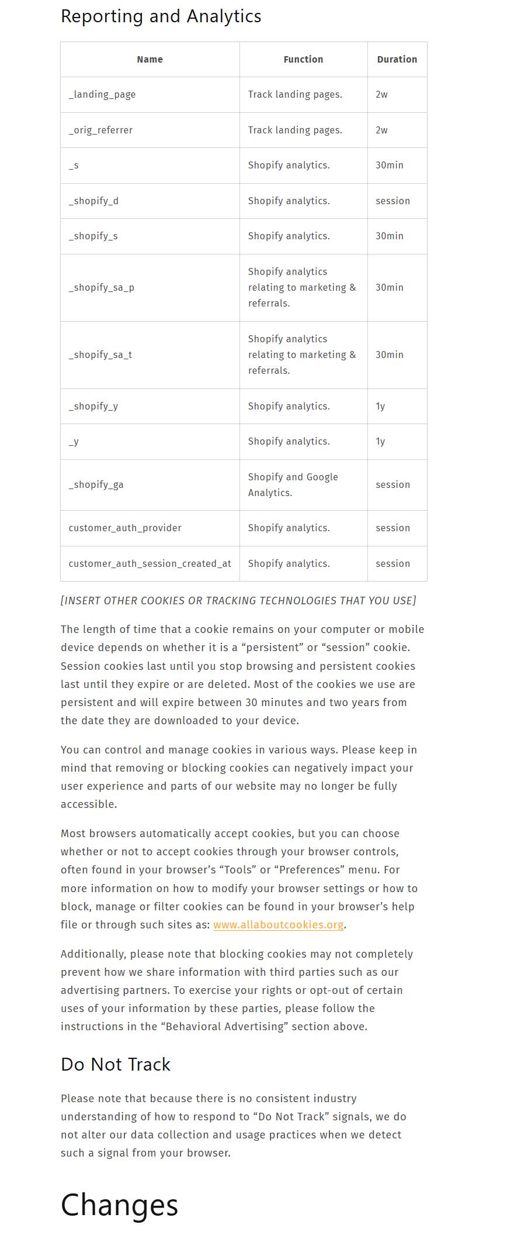
Task: Click the Do Not Track heading
Action: point(116,1064)
